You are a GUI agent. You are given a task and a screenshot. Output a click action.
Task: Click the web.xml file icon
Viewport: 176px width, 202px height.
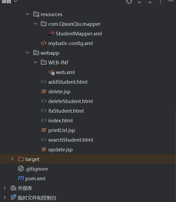[52, 72]
